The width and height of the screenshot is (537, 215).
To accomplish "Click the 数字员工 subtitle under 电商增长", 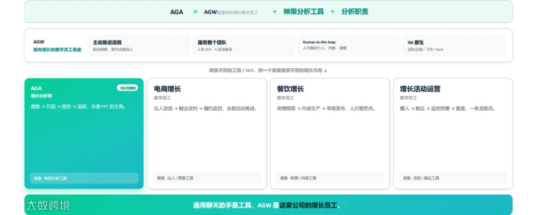I will tap(162, 98).
